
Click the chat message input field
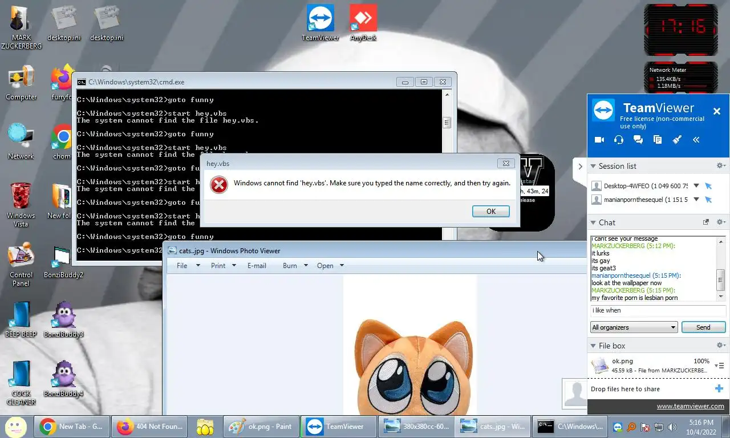pos(658,311)
